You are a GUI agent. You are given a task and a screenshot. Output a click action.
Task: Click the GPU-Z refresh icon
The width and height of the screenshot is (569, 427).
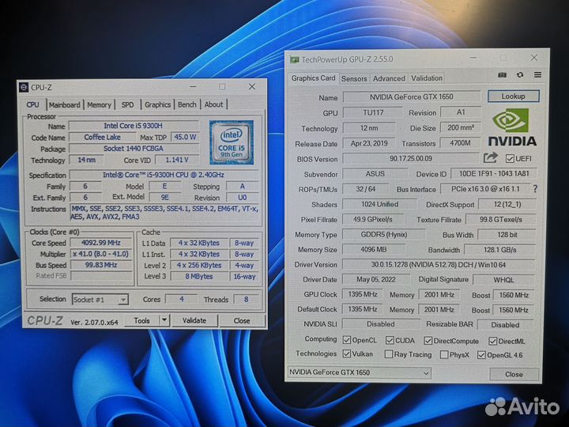click(x=520, y=75)
